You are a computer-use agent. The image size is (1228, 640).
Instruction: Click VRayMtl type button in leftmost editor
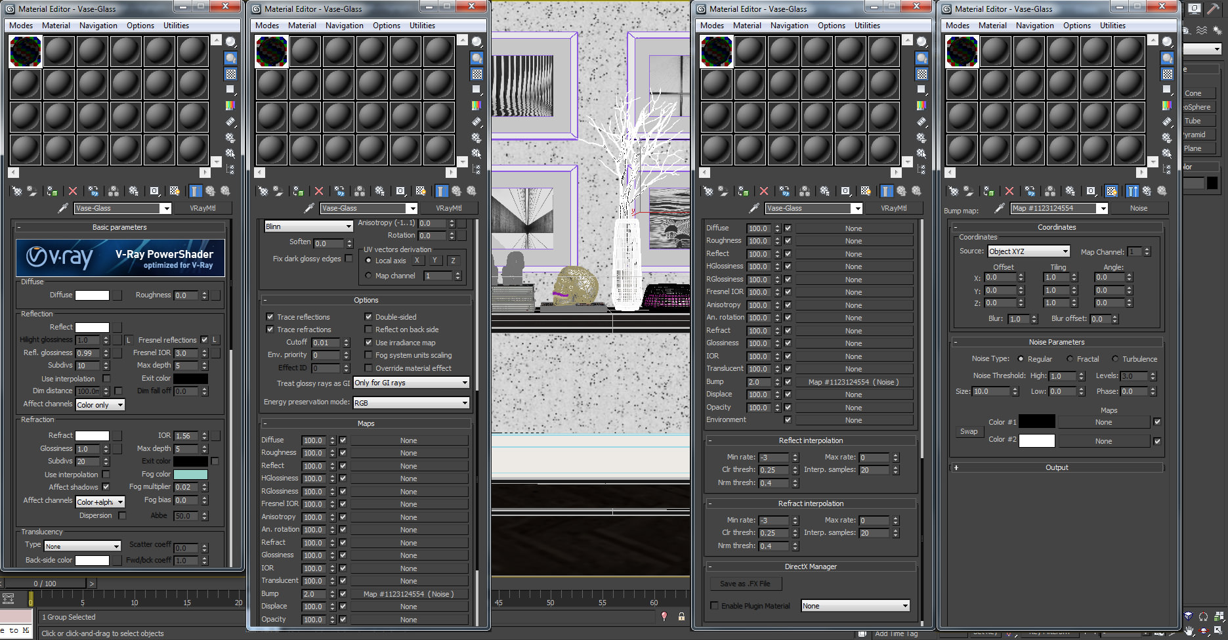202,208
